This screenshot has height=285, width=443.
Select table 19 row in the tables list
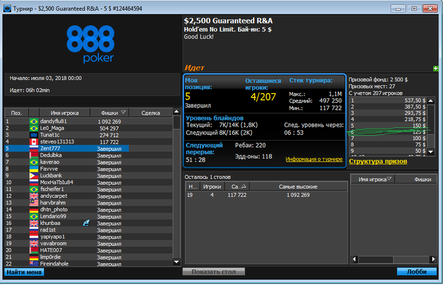pos(266,195)
